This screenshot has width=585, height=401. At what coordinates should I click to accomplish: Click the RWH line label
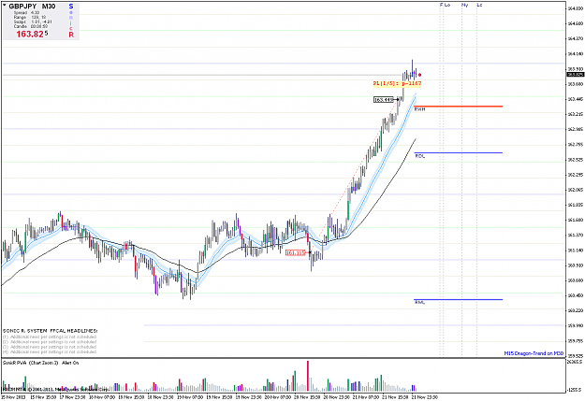(x=419, y=109)
